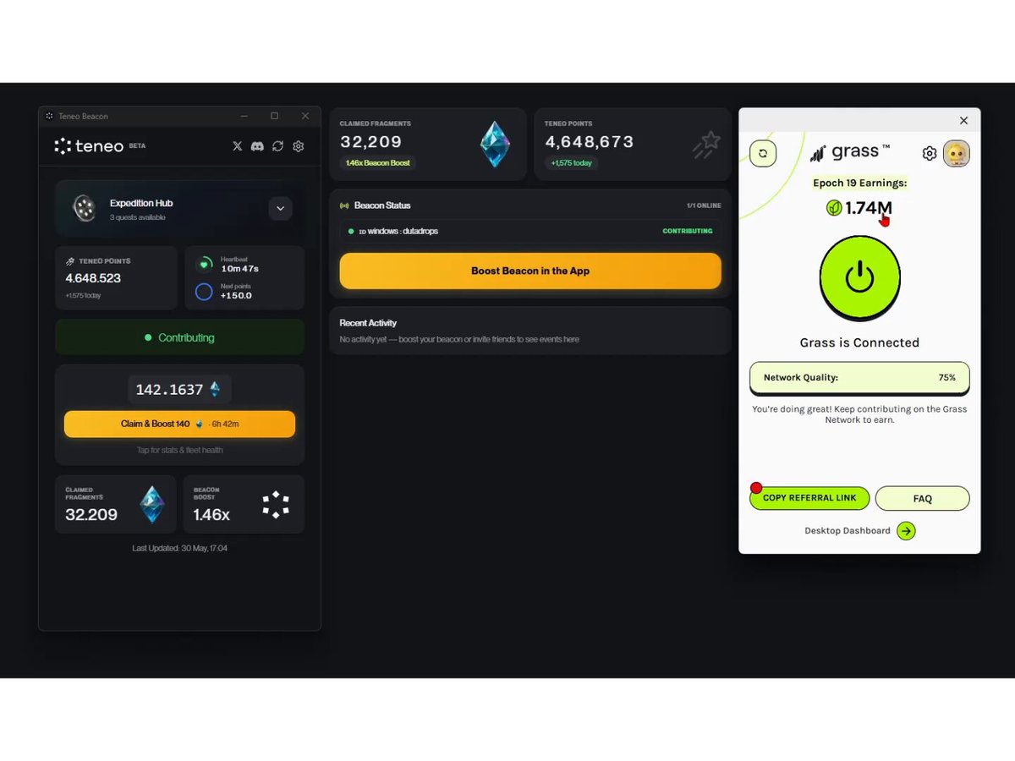The image size is (1015, 761).
Task: Click the 142.1637 fragment counter
Action: (179, 389)
